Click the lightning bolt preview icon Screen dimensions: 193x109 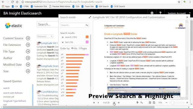[x=138, y=102]
